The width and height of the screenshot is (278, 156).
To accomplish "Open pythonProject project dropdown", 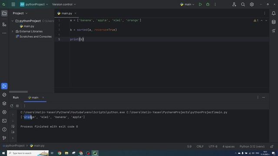I will (34, 4).
